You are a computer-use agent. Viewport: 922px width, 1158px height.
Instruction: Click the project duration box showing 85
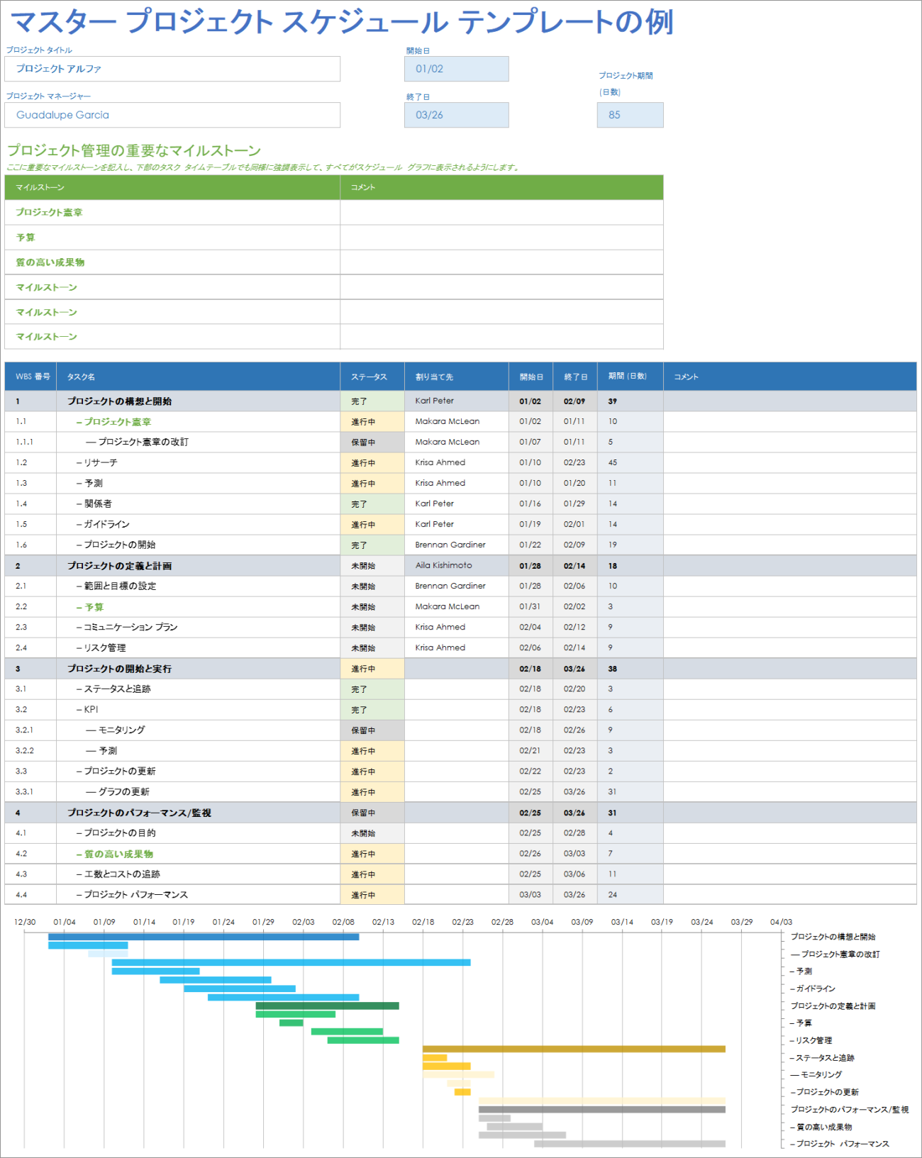click(x=630, y=115)
